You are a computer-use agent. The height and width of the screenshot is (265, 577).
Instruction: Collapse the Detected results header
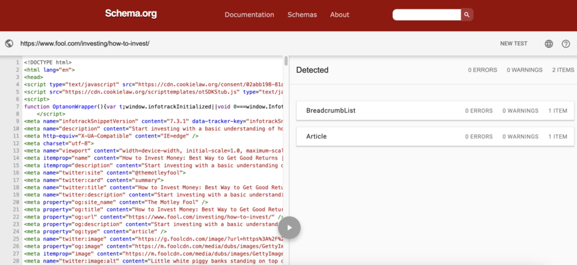[312, 70]
